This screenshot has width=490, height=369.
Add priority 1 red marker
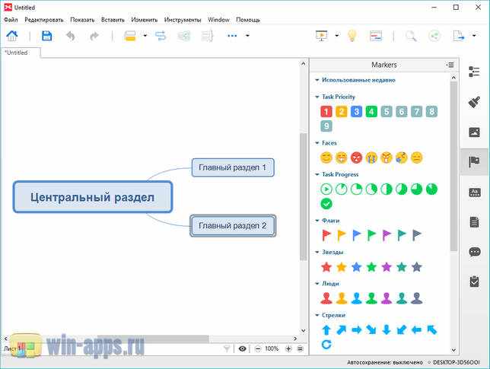coord(326,112)
